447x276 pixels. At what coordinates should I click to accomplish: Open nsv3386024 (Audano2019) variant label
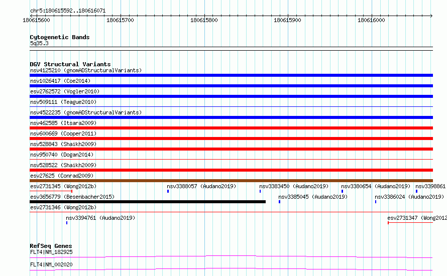(409, 197)
